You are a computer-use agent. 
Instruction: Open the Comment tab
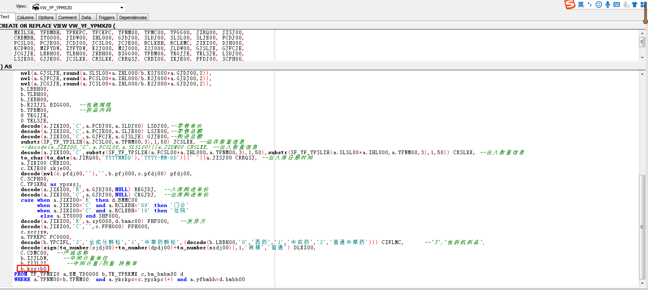click(68, 17)
